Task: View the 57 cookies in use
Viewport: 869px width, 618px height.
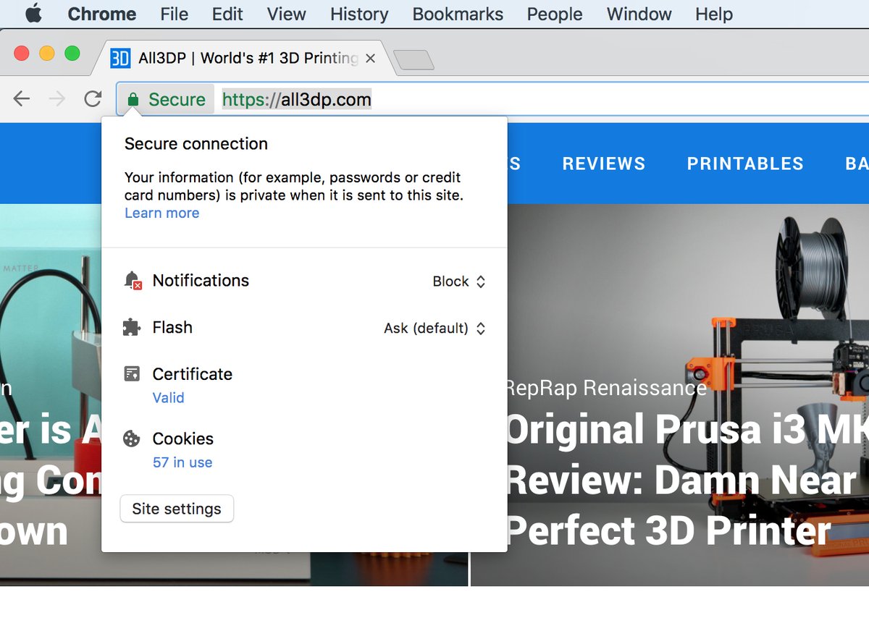Action: click(182, 462)
